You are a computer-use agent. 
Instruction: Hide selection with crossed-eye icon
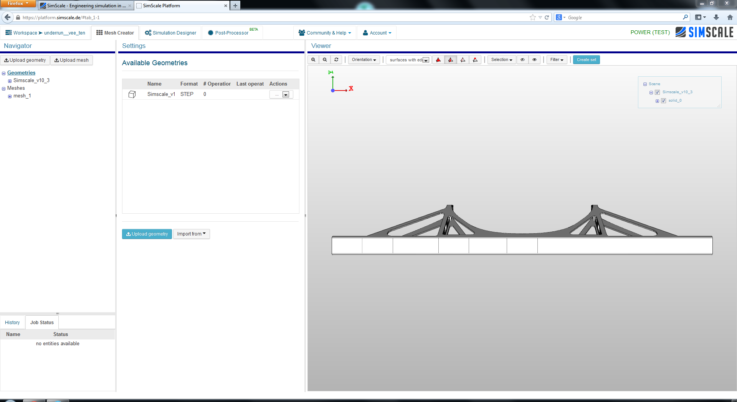[522, 60]
